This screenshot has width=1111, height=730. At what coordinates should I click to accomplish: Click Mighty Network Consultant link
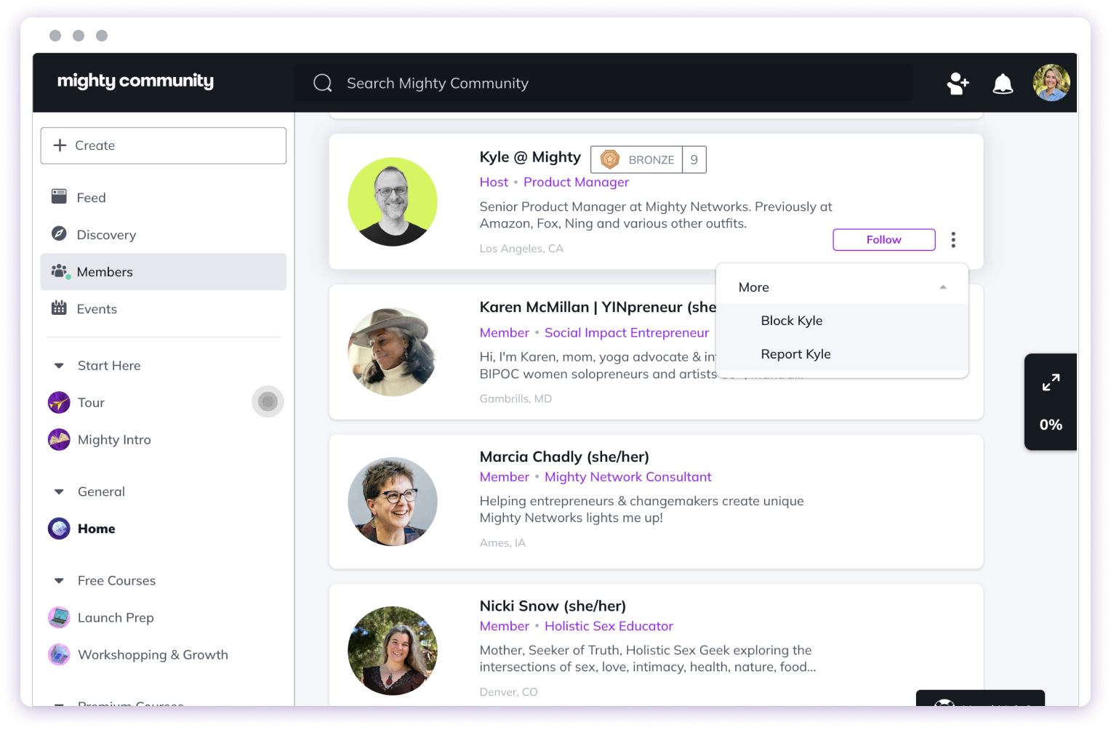click(627, 477)
